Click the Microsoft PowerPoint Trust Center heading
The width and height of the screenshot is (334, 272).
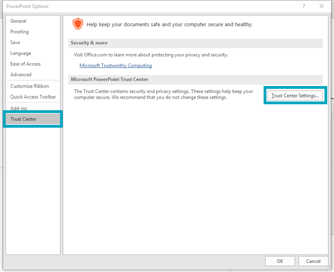click(x=196, y=79)
